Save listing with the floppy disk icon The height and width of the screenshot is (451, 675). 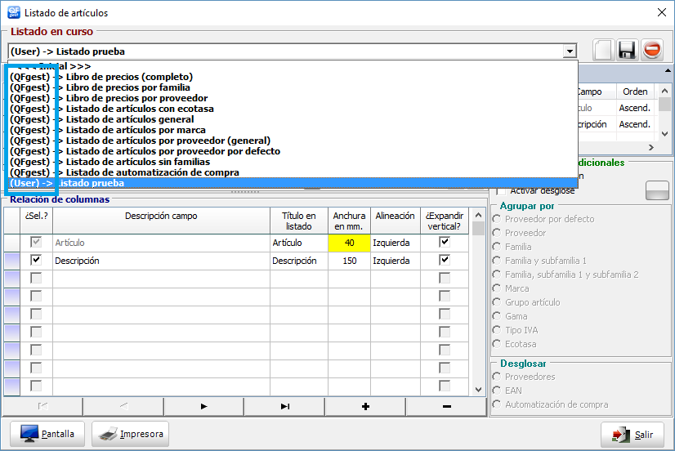(628, 50)
